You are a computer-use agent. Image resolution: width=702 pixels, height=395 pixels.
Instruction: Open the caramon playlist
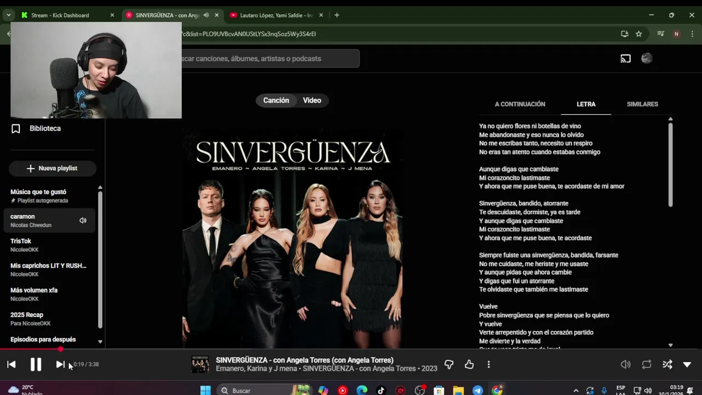point(49,221)
